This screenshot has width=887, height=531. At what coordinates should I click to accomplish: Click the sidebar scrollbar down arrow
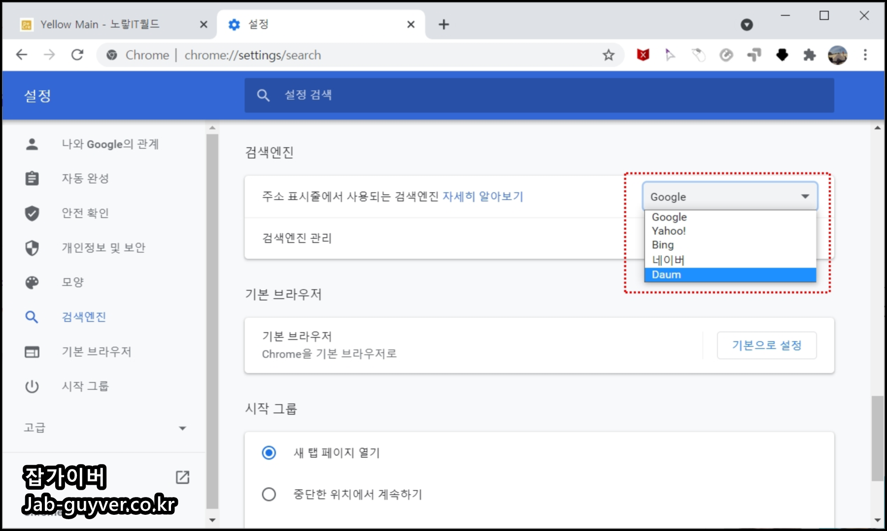coord(212,520)
